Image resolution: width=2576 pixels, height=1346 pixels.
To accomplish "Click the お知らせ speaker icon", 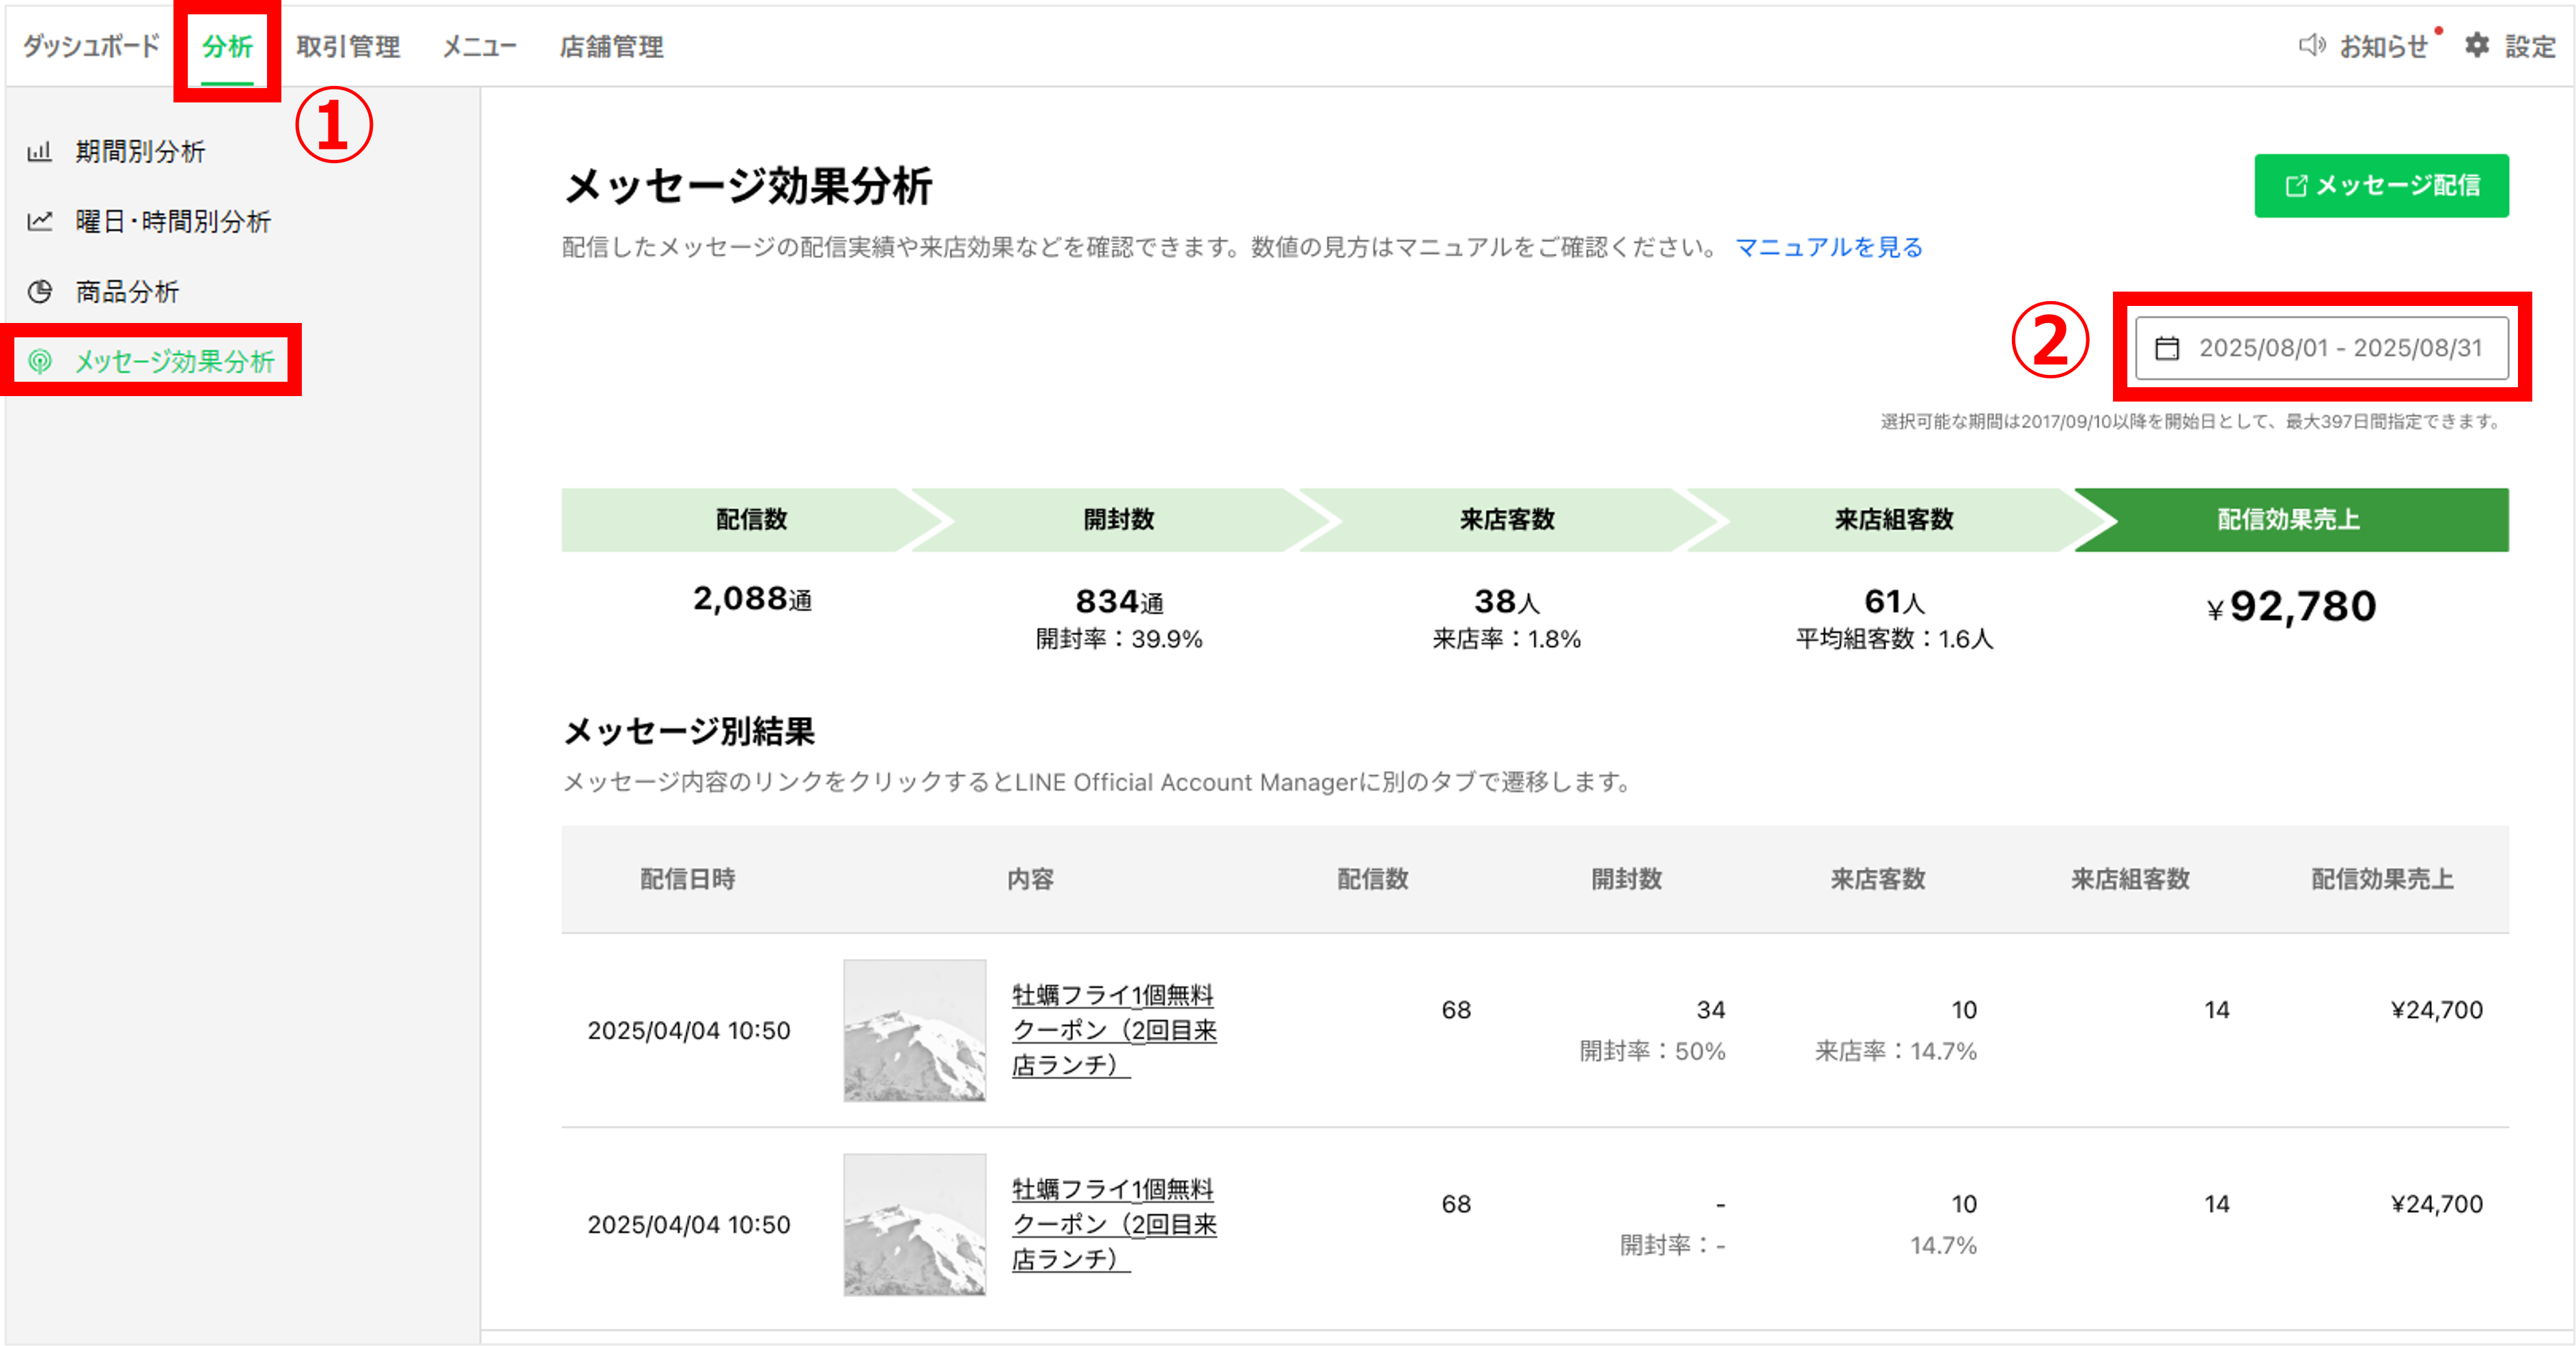I will point(2311,45).
